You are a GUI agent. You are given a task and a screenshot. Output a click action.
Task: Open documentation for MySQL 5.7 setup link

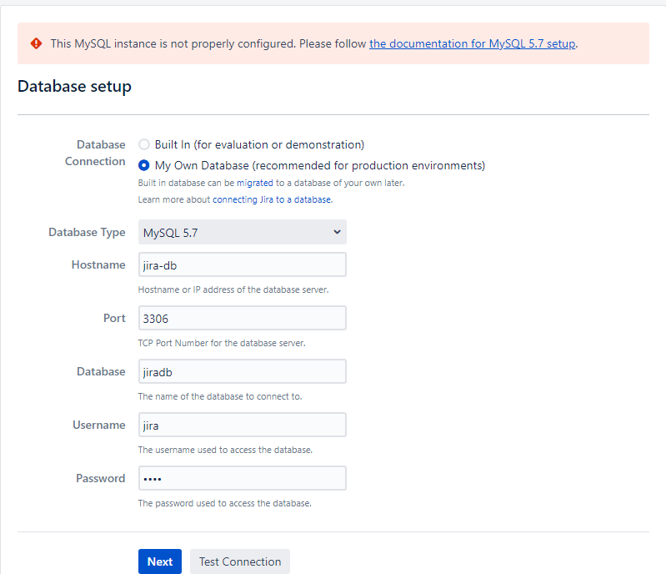pos(473,43)
